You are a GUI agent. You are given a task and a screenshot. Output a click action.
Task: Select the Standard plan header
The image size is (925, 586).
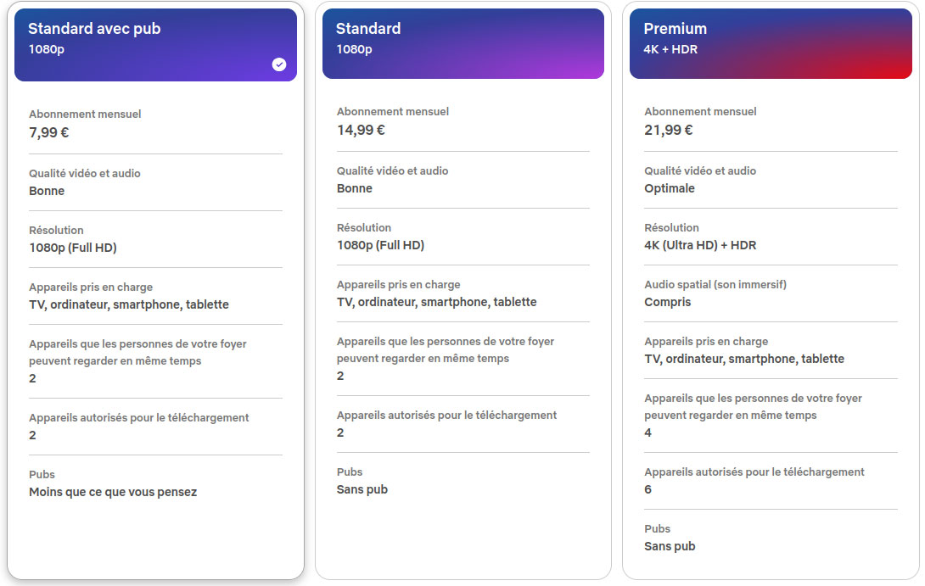click(463, 43)
